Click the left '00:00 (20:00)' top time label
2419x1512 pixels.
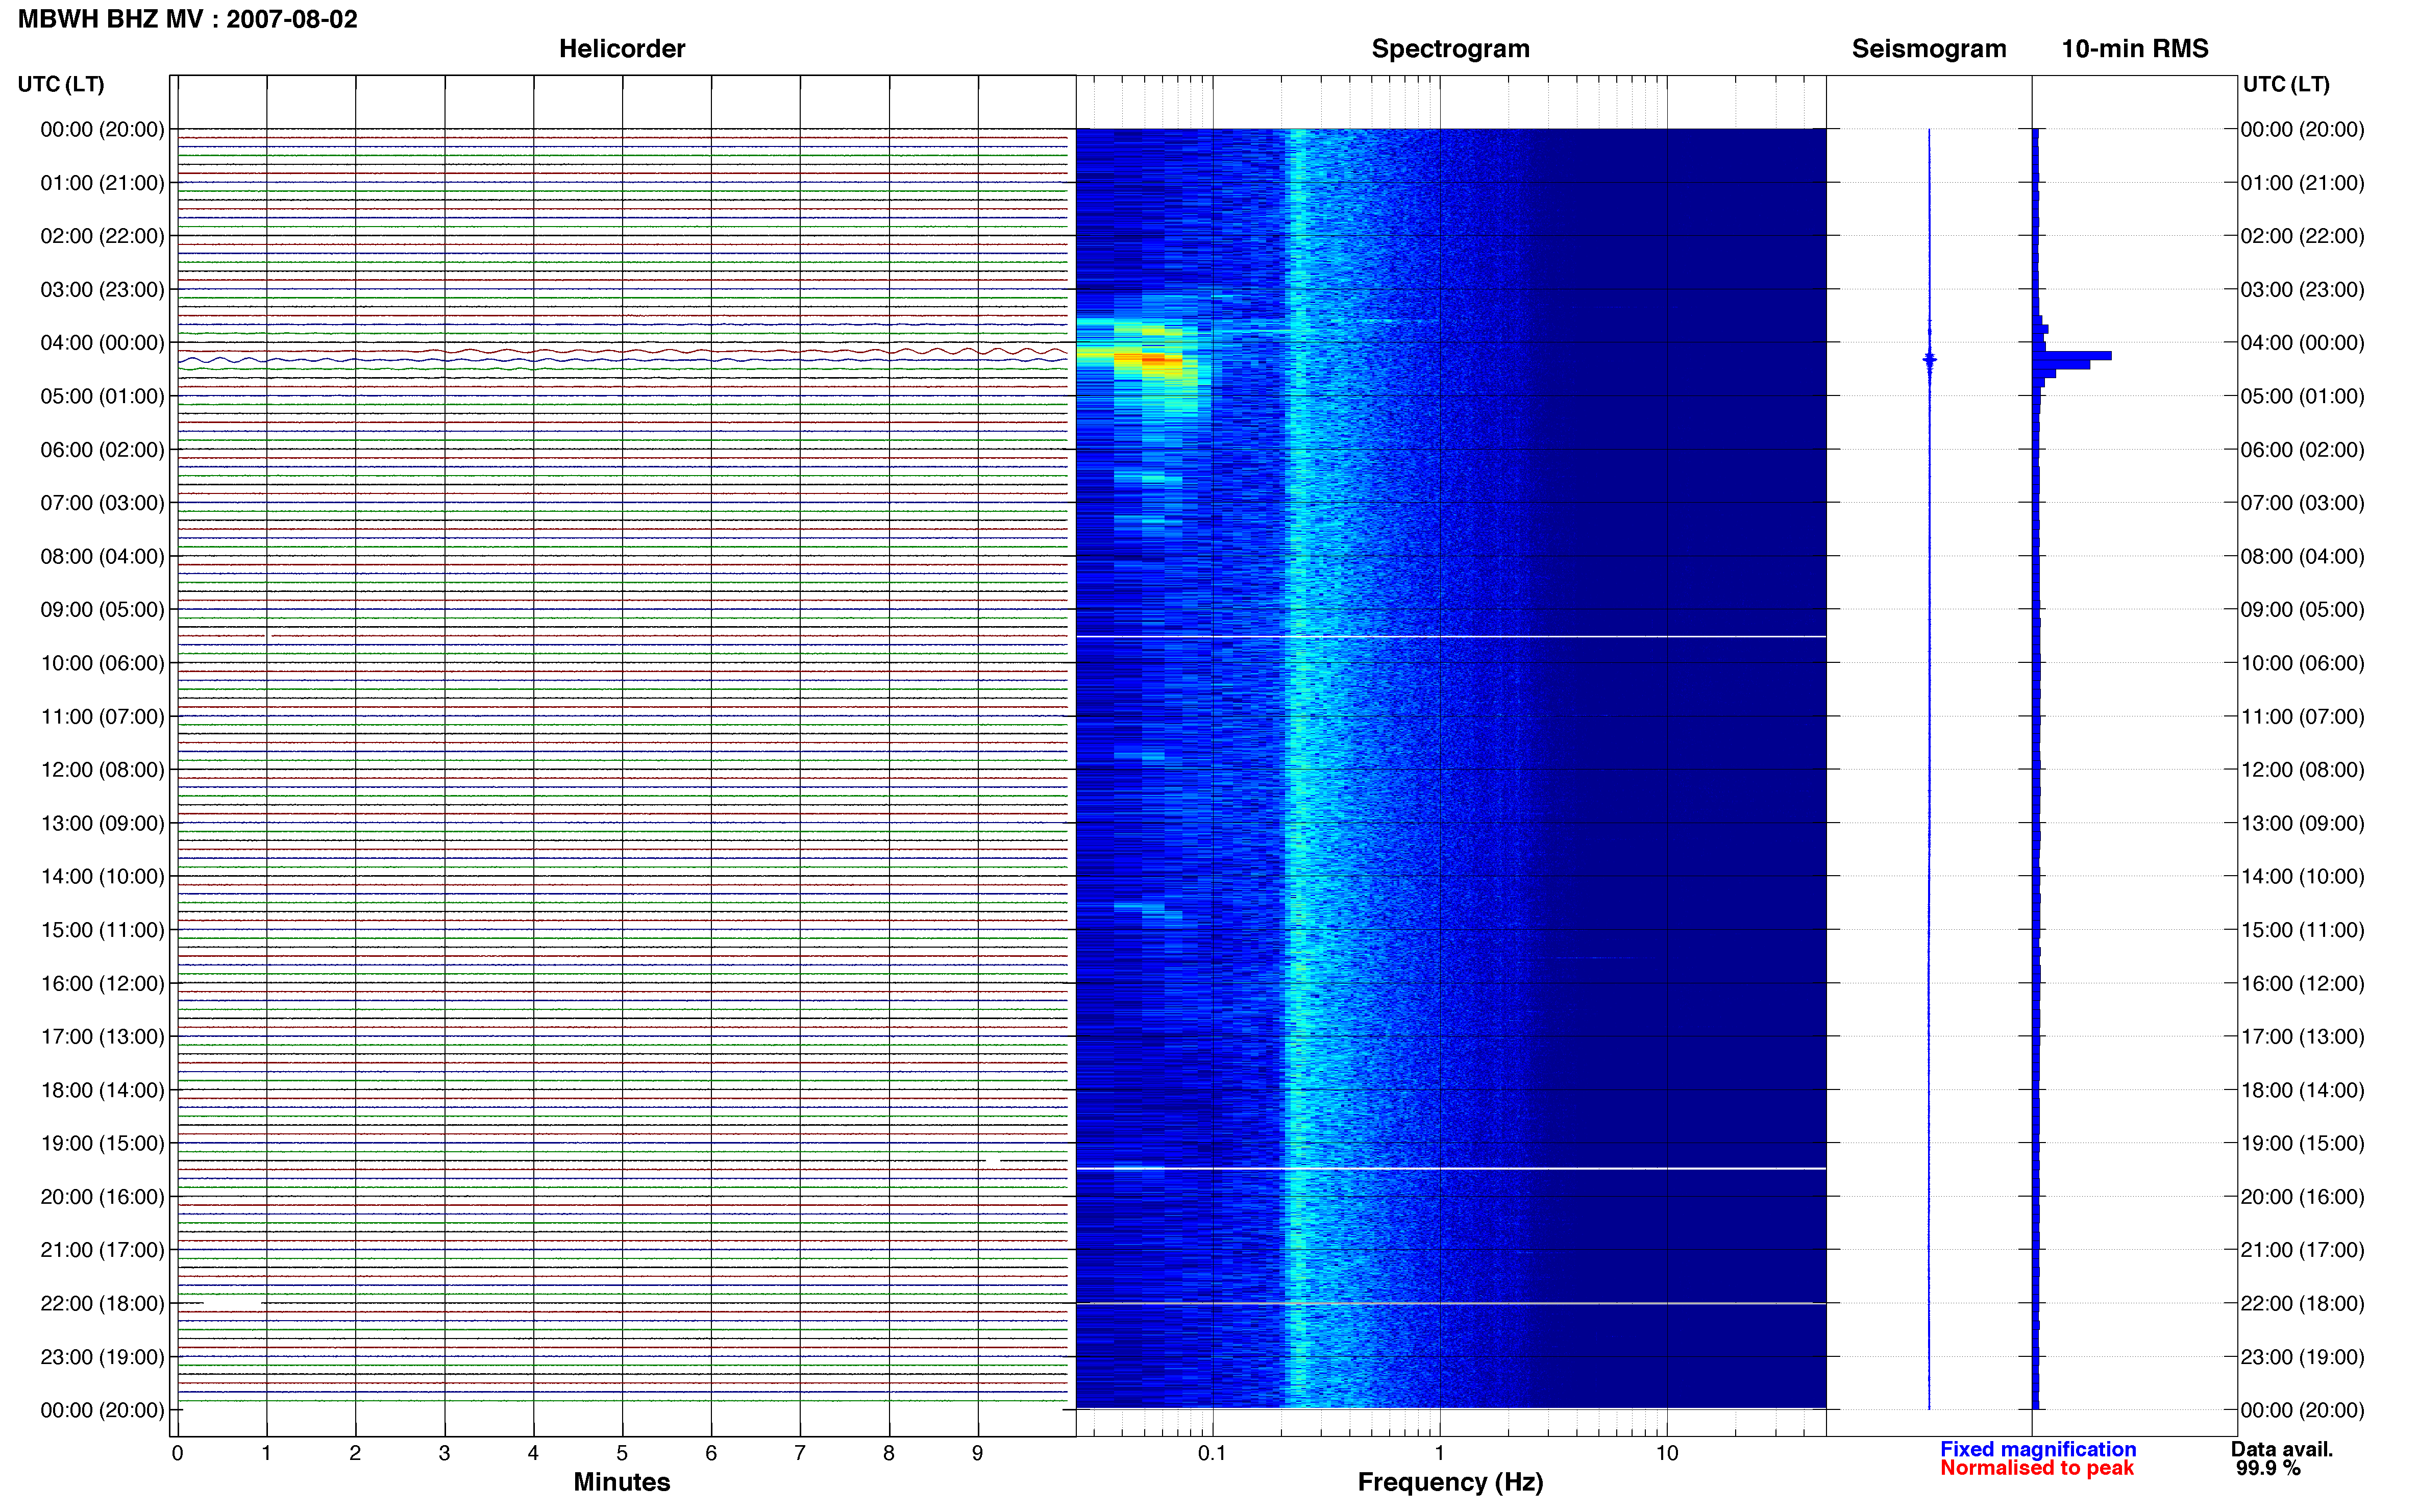[x=102, y=130]
